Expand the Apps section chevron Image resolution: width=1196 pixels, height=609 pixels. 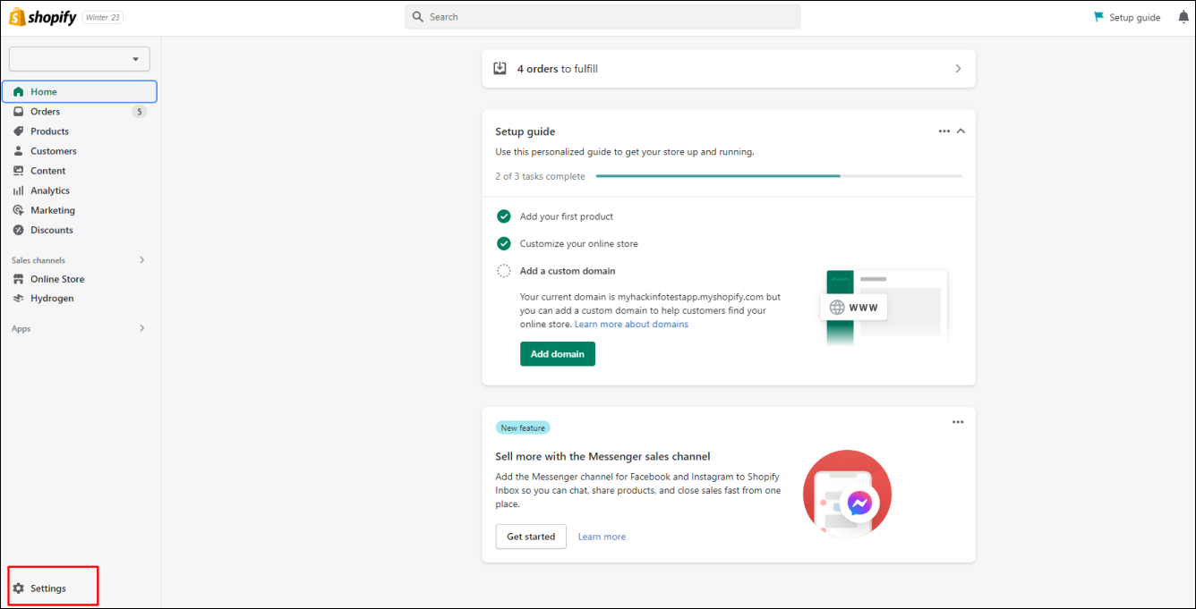[141, 328]
